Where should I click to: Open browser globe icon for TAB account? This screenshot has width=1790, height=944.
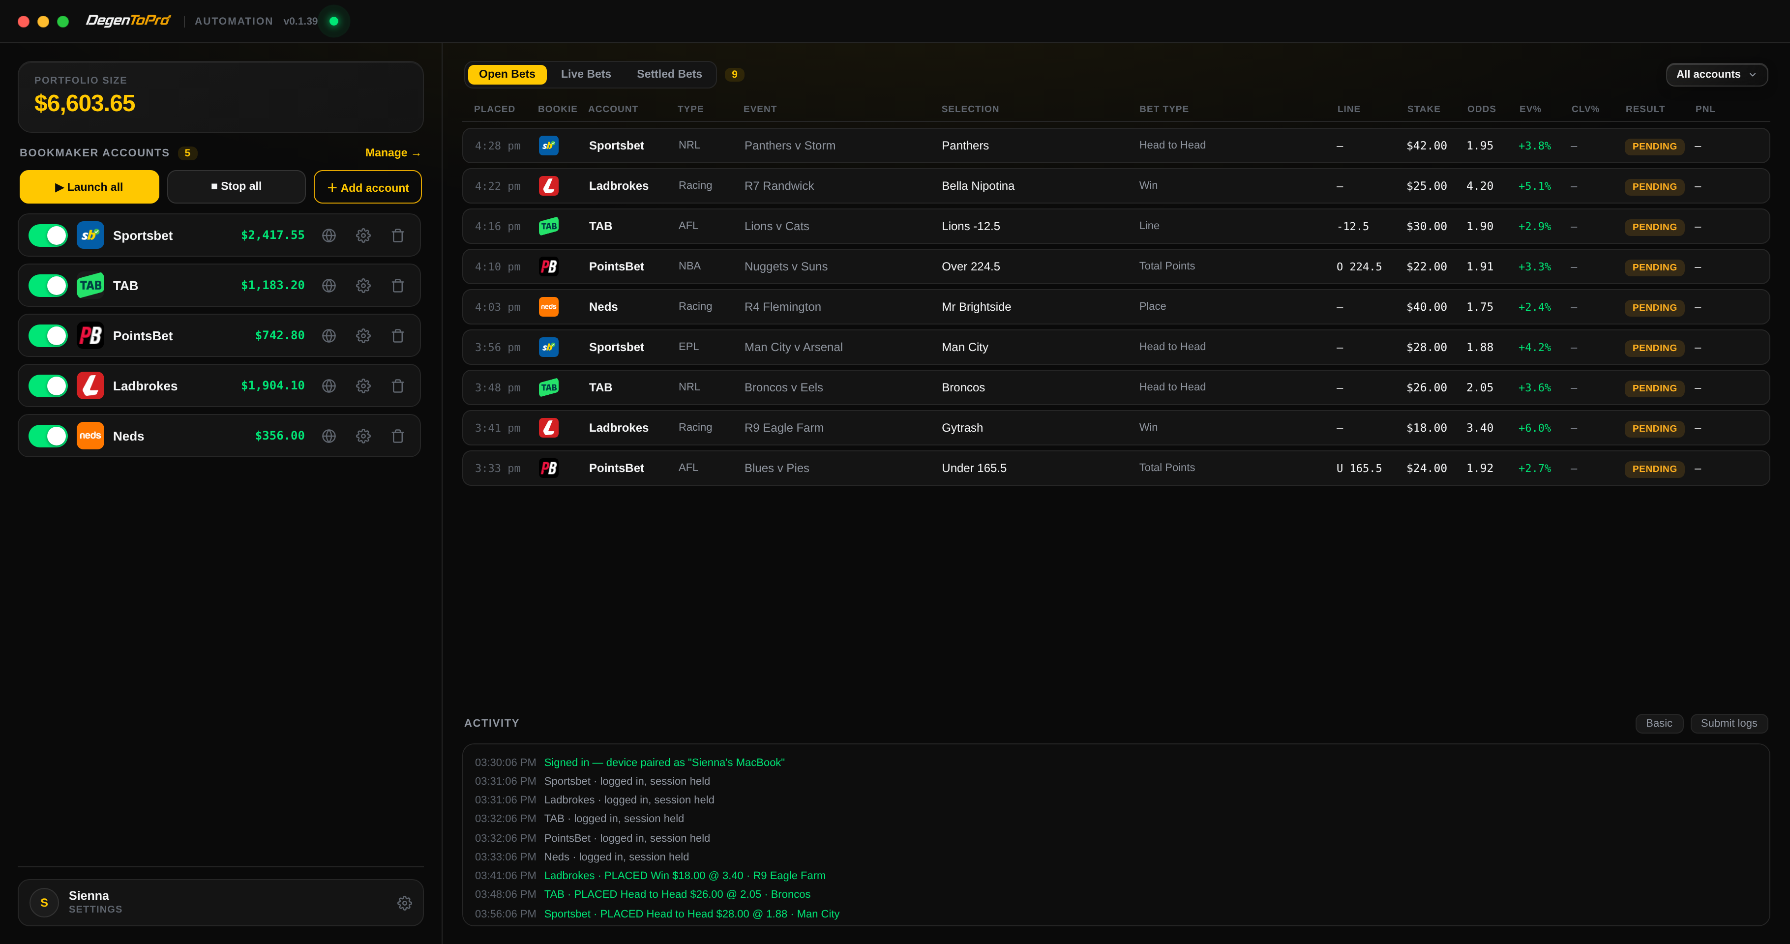coord(328,286)
